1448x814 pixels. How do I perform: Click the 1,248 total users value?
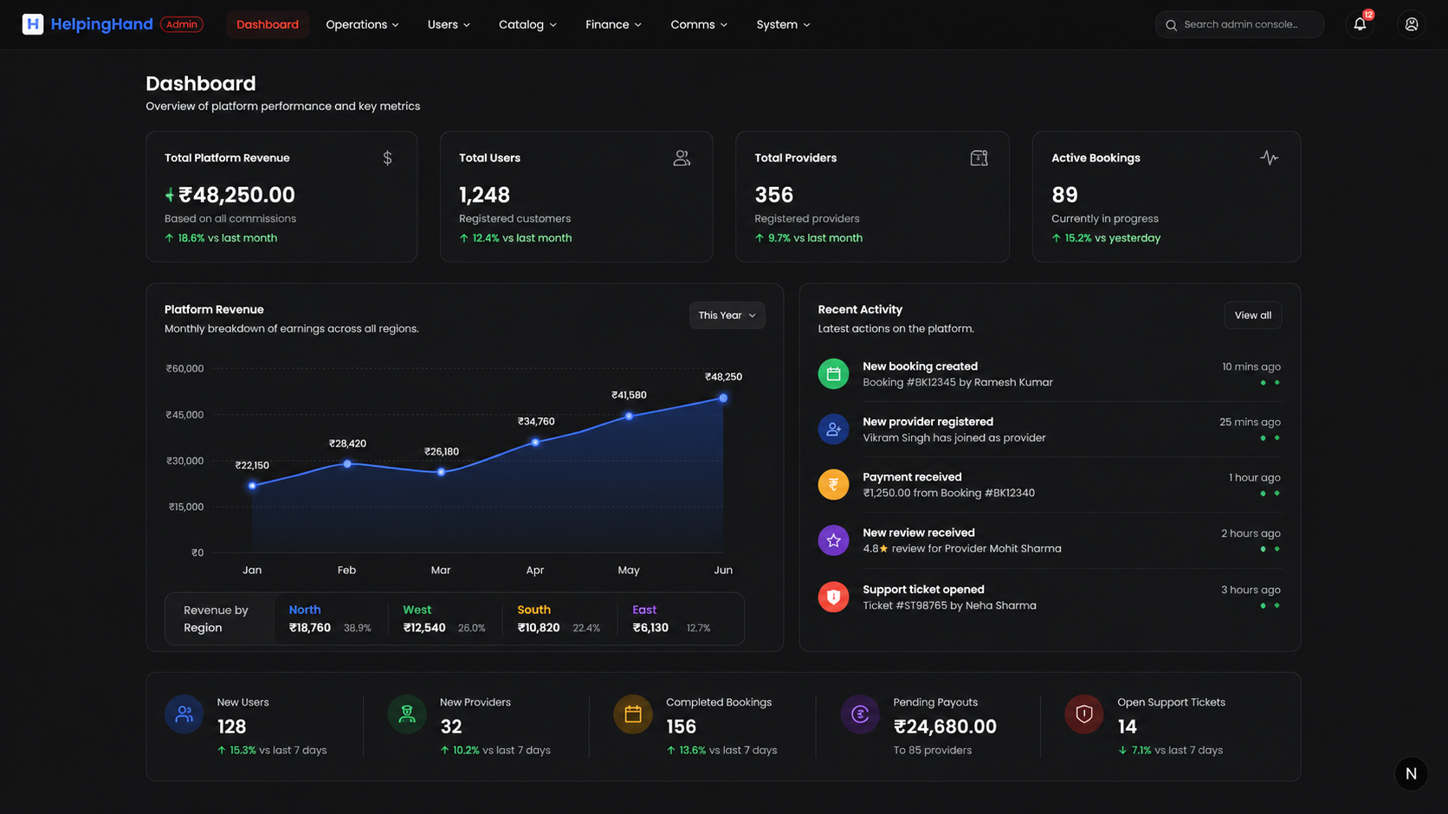tap(484, 195)
